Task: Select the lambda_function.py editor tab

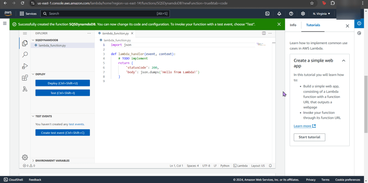Action: pyautogui.click(x=115, y=33)
